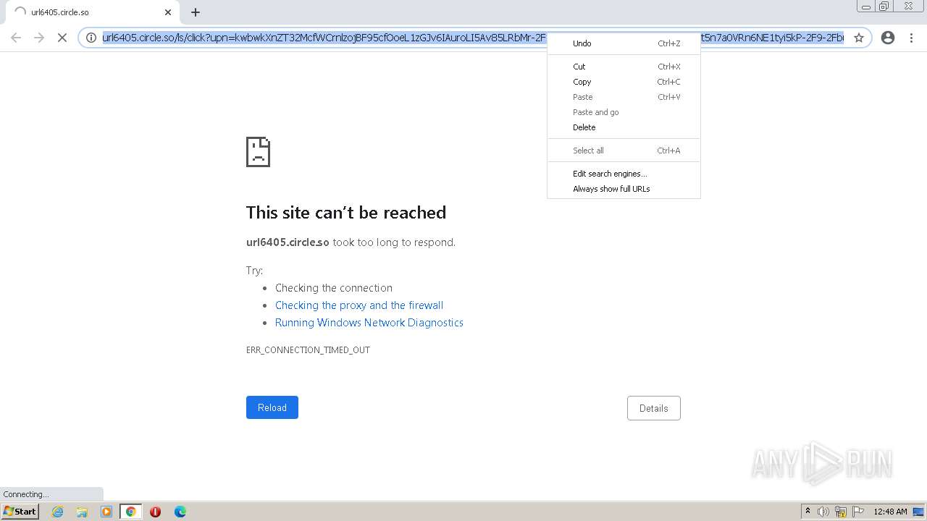The width and height of the screenshot is (927, 521).
Task: Bookmark this page with the star icon
Action: click(x=859, y=38)
